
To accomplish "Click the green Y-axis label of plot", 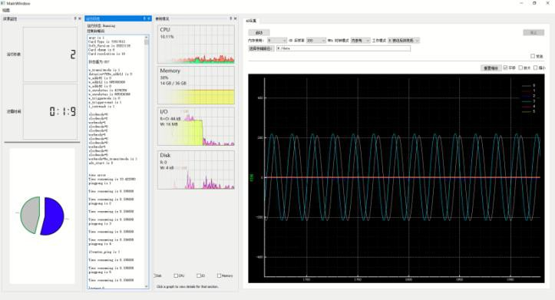I will (252, 177).
